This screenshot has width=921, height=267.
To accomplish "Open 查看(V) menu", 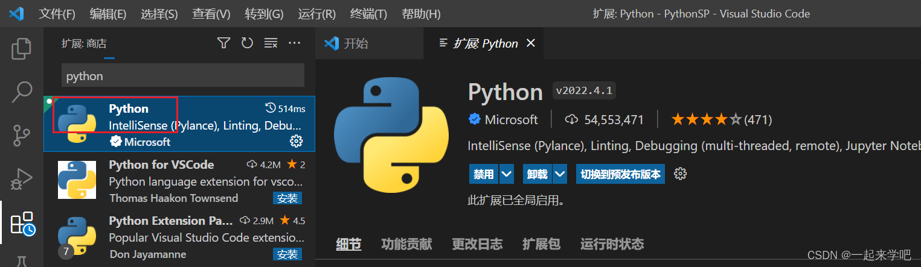I will click(211, 13).
